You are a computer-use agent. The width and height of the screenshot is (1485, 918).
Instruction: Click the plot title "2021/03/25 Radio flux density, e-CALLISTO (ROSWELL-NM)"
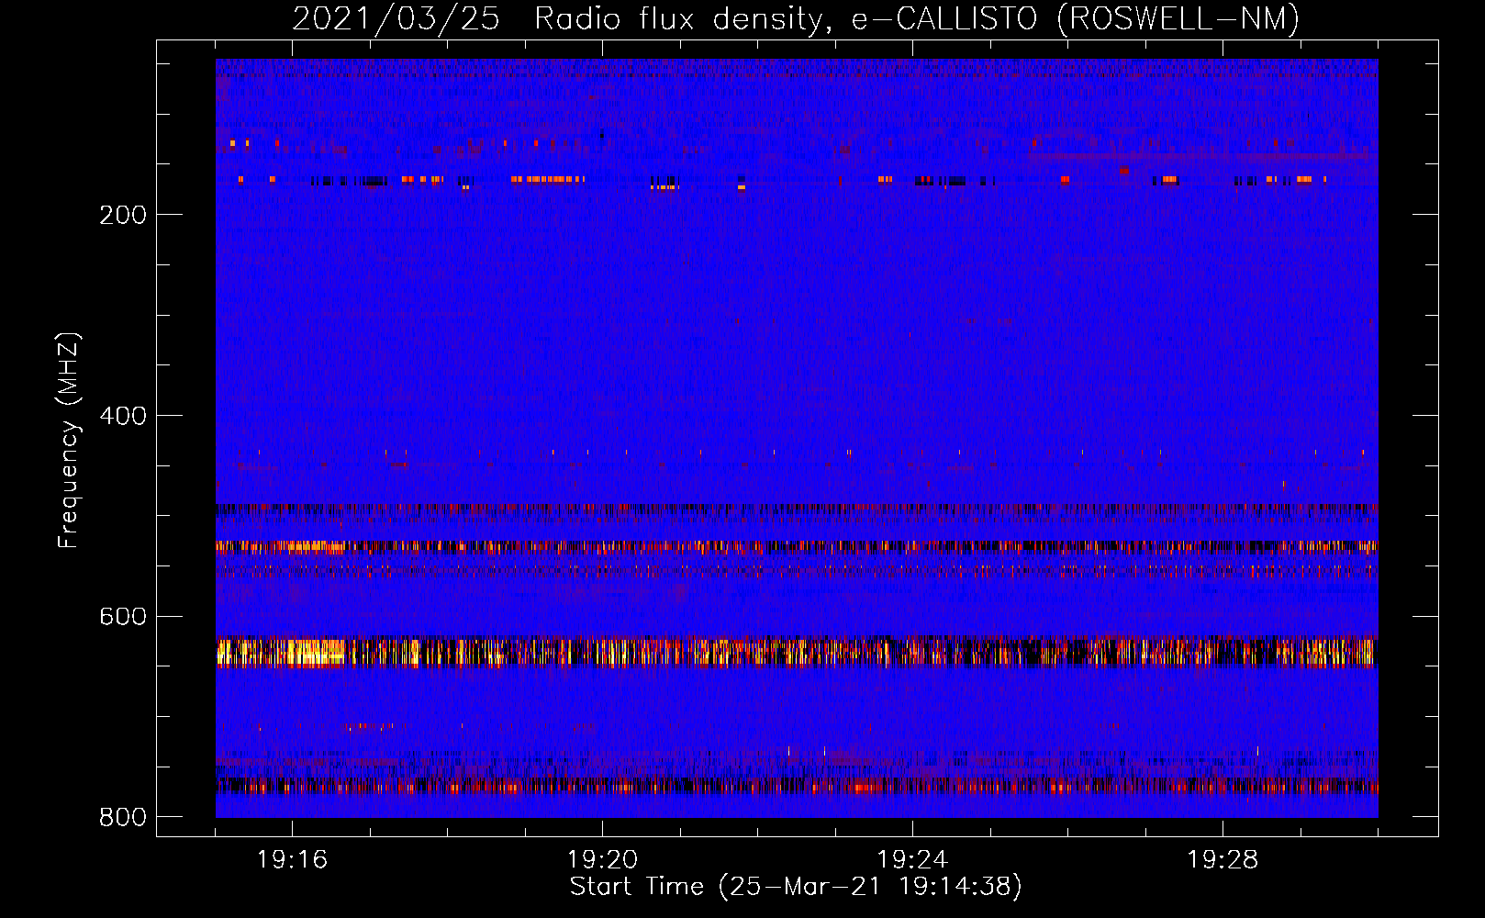[x=796, y=19]
